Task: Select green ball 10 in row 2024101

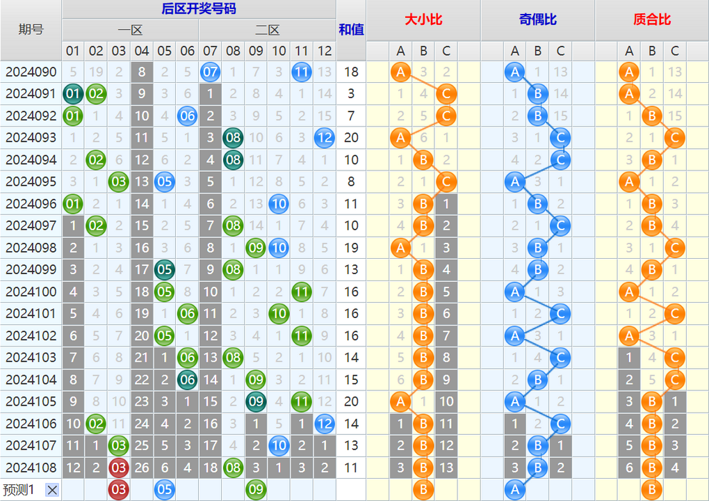Action: pyautogui.click(x=279, y=314)
